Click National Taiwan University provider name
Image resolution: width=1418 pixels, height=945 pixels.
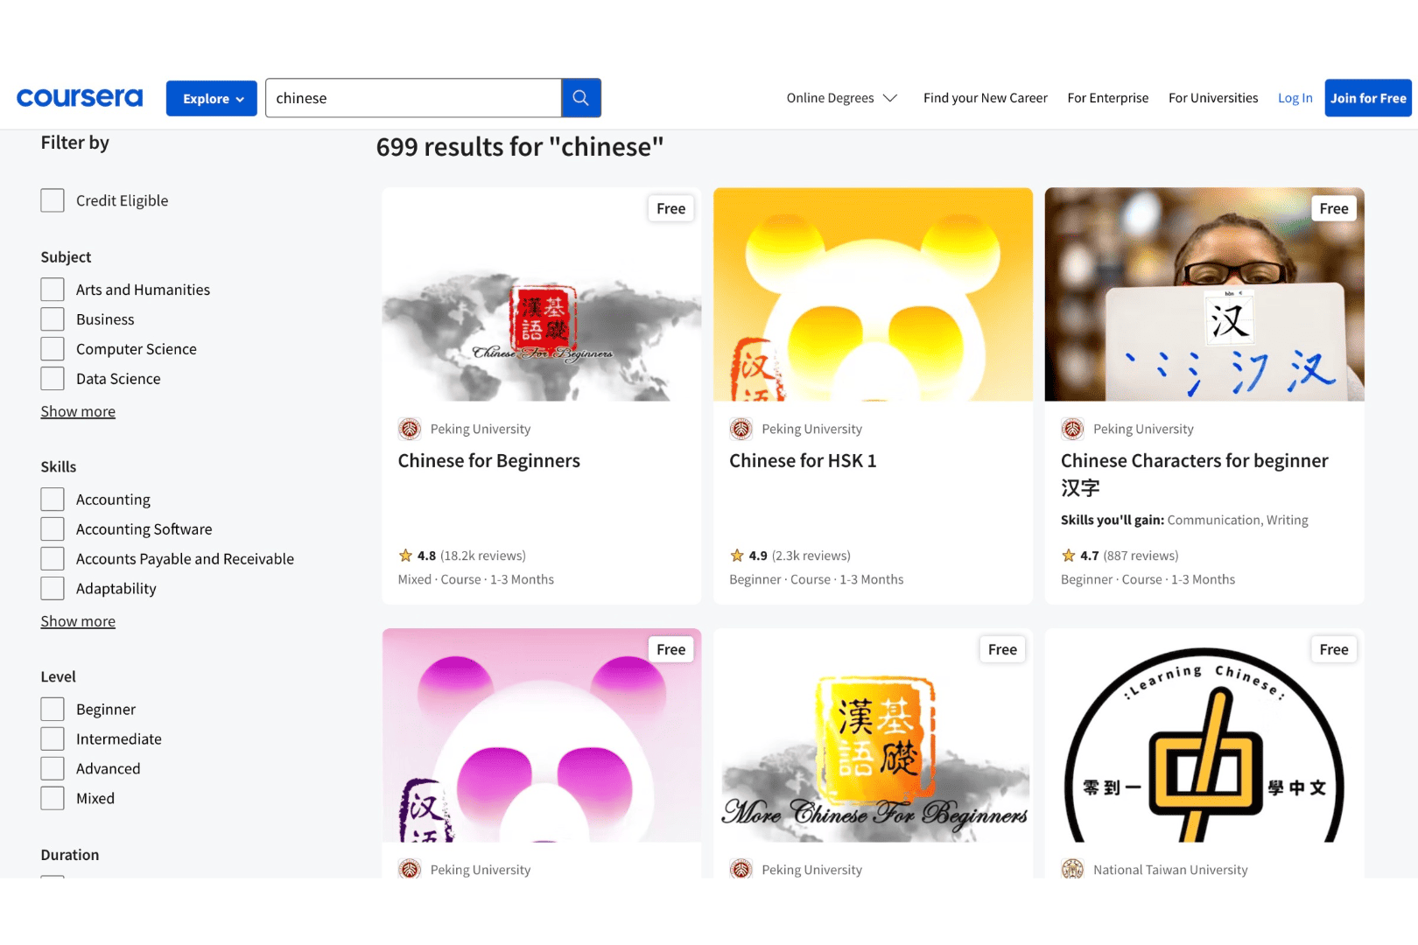pyautogui.click(x=1170, y=870)
